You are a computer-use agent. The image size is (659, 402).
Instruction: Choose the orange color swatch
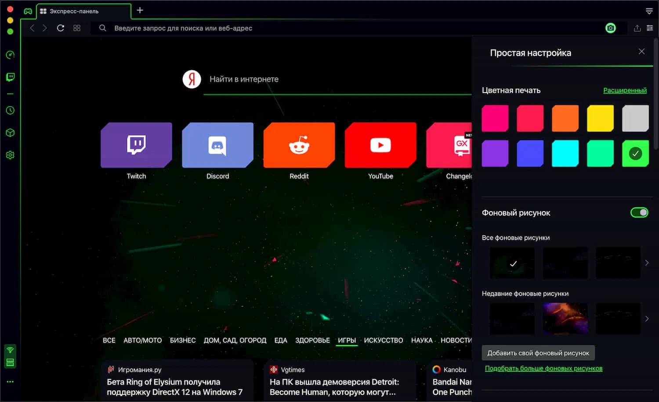point(565,118)
